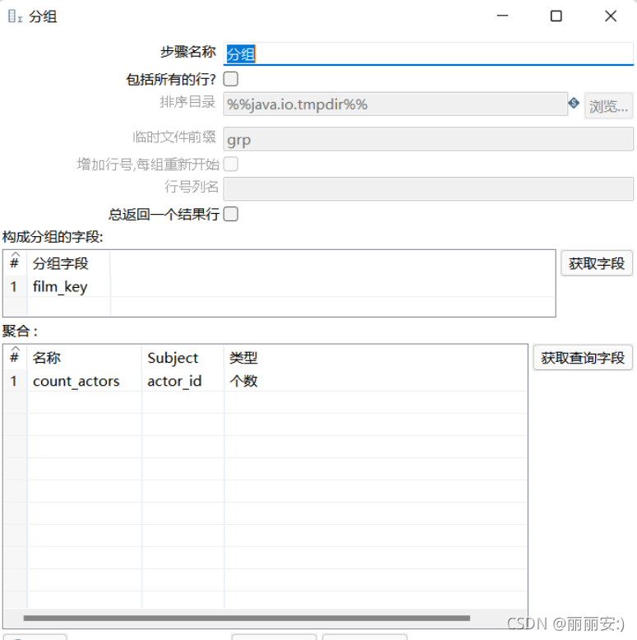Select the film_key group field cell
The height and width of the screenshot is (640, 637).
coord(68,286)
